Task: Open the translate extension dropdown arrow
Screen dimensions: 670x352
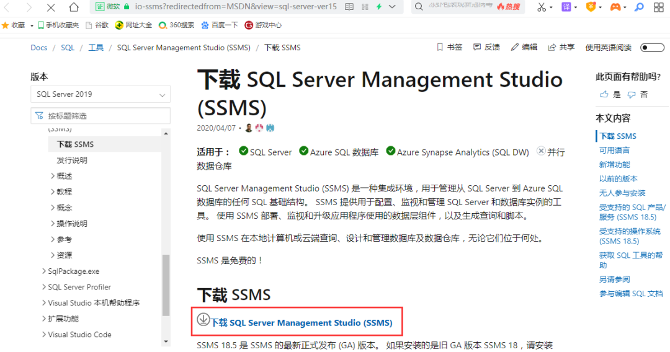Action: pos(576,7)
